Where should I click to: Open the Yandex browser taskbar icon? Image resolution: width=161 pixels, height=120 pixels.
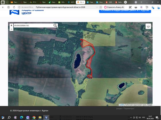pyautogui.click(x=46, y=117)
